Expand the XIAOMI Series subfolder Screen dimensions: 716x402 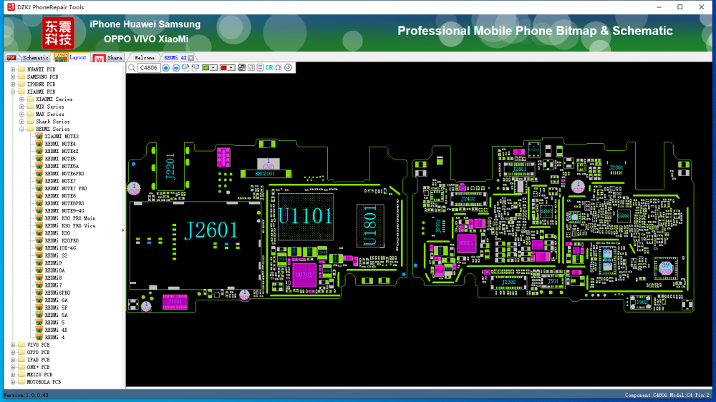22,99
